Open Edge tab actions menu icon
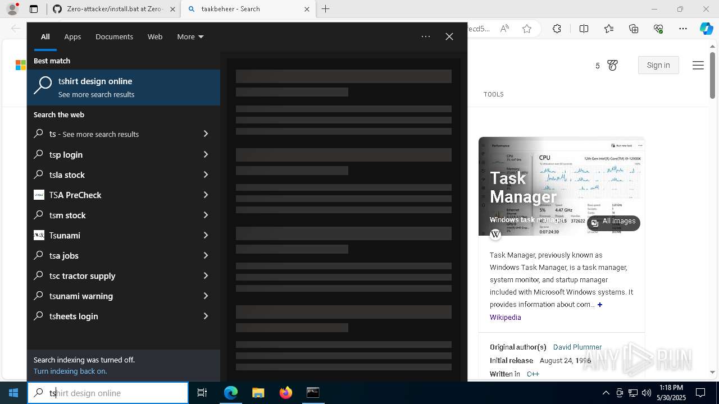The height and width of the screenshot is (404, 719). pyautogui.click(x=34, y=9)
